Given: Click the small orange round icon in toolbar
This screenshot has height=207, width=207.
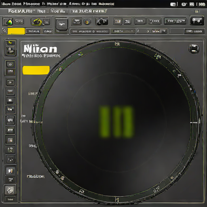Looking at the screenshot, I should pyautogui.click(x=87, y=22).
